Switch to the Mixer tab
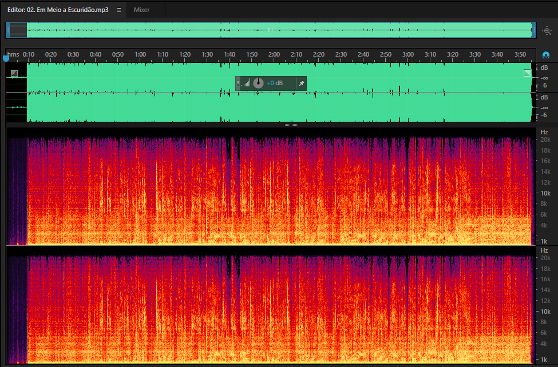558x367 pixels. (x=141, y=10)
